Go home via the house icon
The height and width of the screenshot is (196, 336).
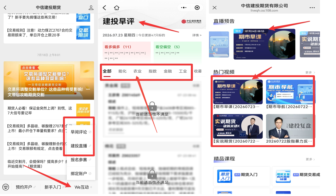(x=117, y=8)
